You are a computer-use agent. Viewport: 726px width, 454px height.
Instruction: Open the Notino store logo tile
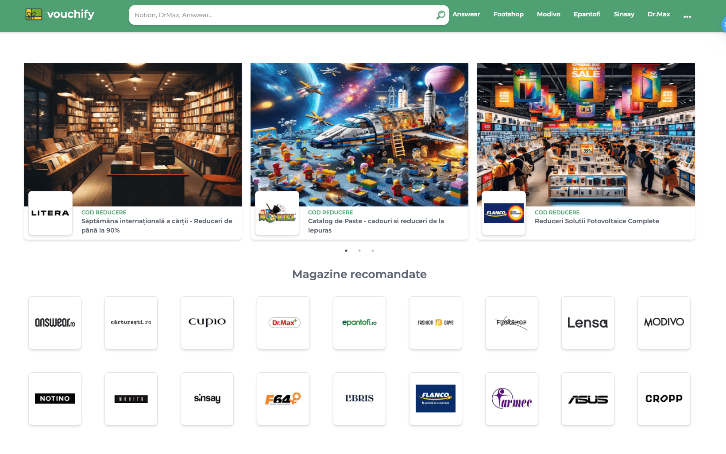55,398
